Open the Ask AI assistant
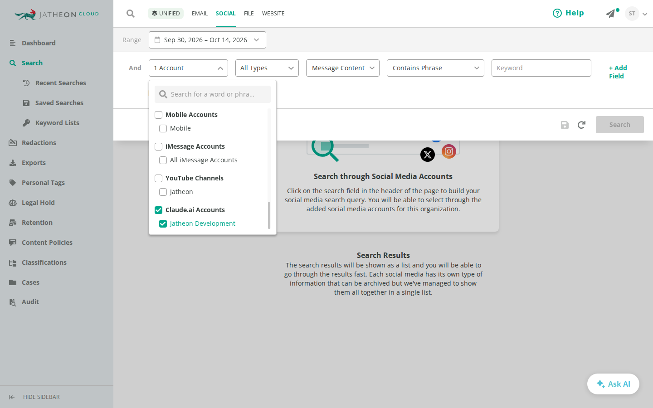This screenshot has height=408, width=653. point(613,384)
